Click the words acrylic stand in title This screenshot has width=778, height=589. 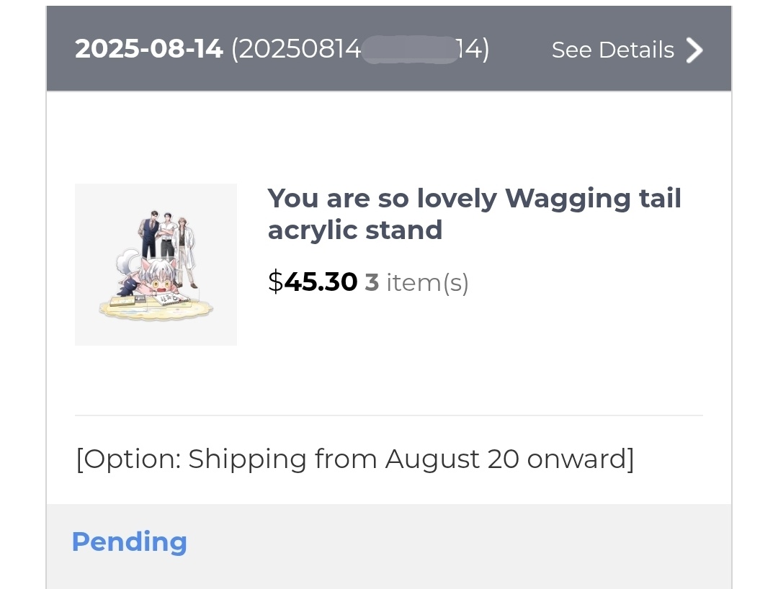(x=355, y=230)
